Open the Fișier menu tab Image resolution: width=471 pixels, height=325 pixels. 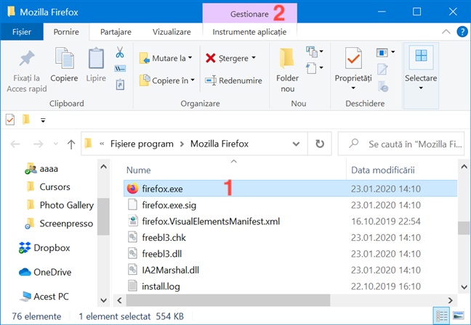(x=22, y=32)
